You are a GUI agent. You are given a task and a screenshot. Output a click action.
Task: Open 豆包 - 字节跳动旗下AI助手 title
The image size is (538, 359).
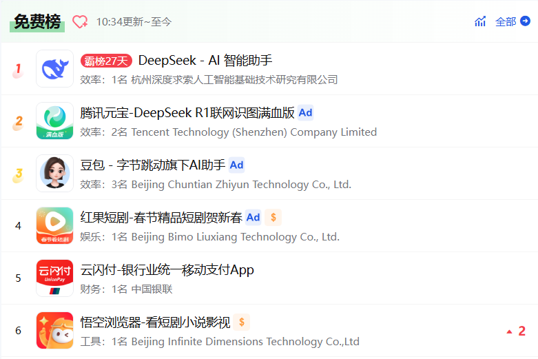(x=153, y=165)
